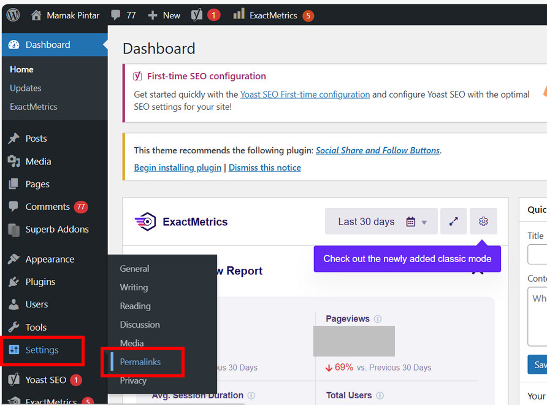
Task: Open the Mamak Pintar site home icon
Action: click(36, 15)
